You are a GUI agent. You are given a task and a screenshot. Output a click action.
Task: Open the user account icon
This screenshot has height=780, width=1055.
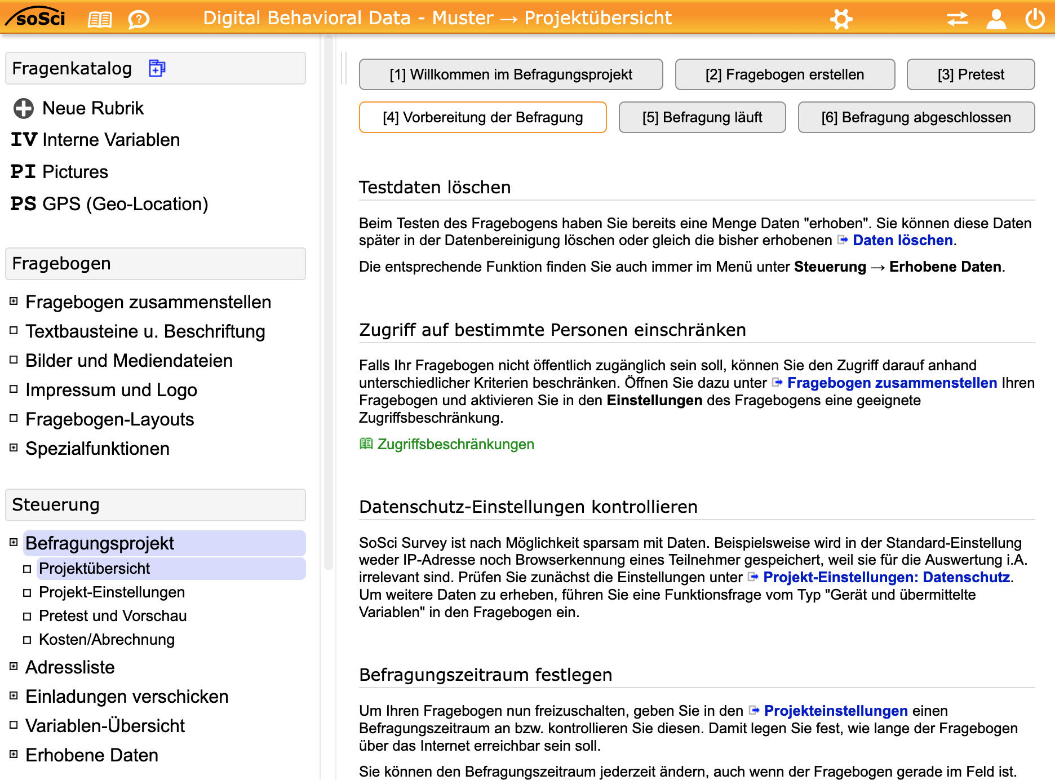[996, 19]
